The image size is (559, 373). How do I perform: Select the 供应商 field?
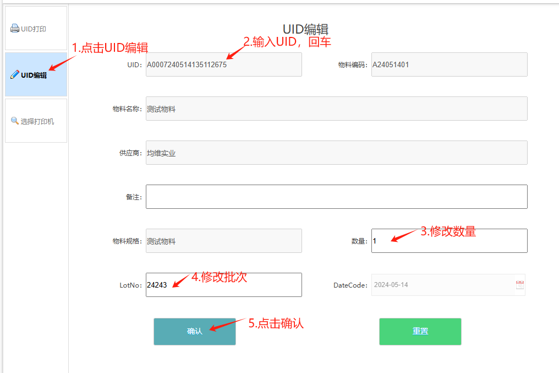click(x=336, y=153)
